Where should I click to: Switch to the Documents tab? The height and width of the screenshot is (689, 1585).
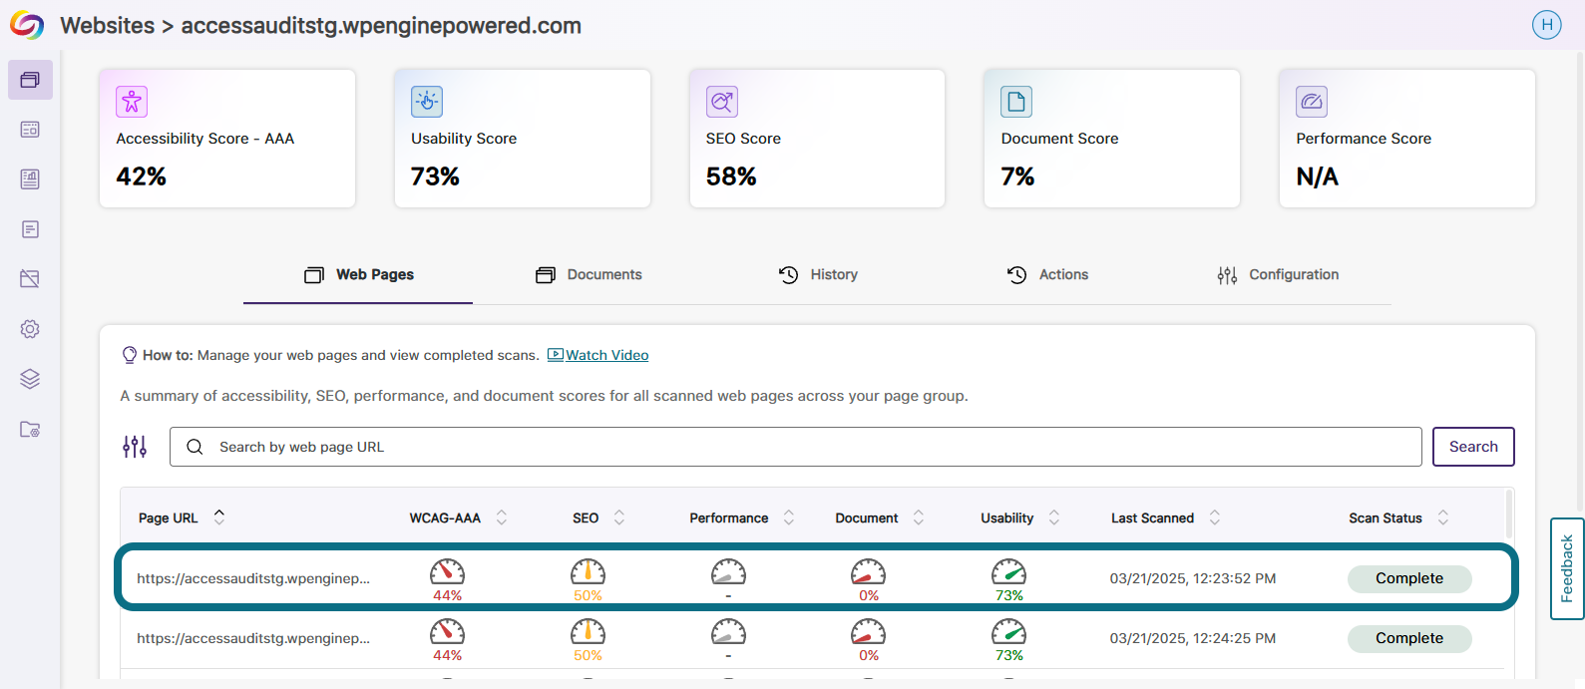point(589,275)
